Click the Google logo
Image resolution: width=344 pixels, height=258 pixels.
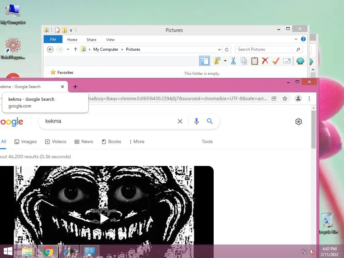pyautogui.click(x=11, y=122)
